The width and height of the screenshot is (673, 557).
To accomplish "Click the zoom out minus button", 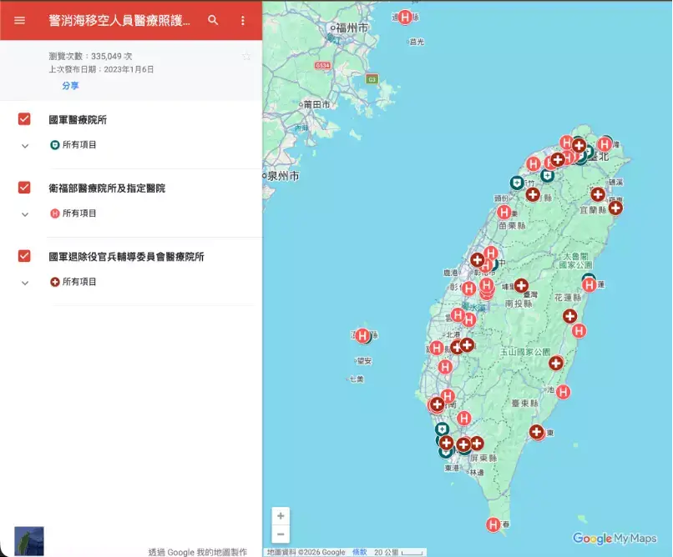I will coord(281,534).
